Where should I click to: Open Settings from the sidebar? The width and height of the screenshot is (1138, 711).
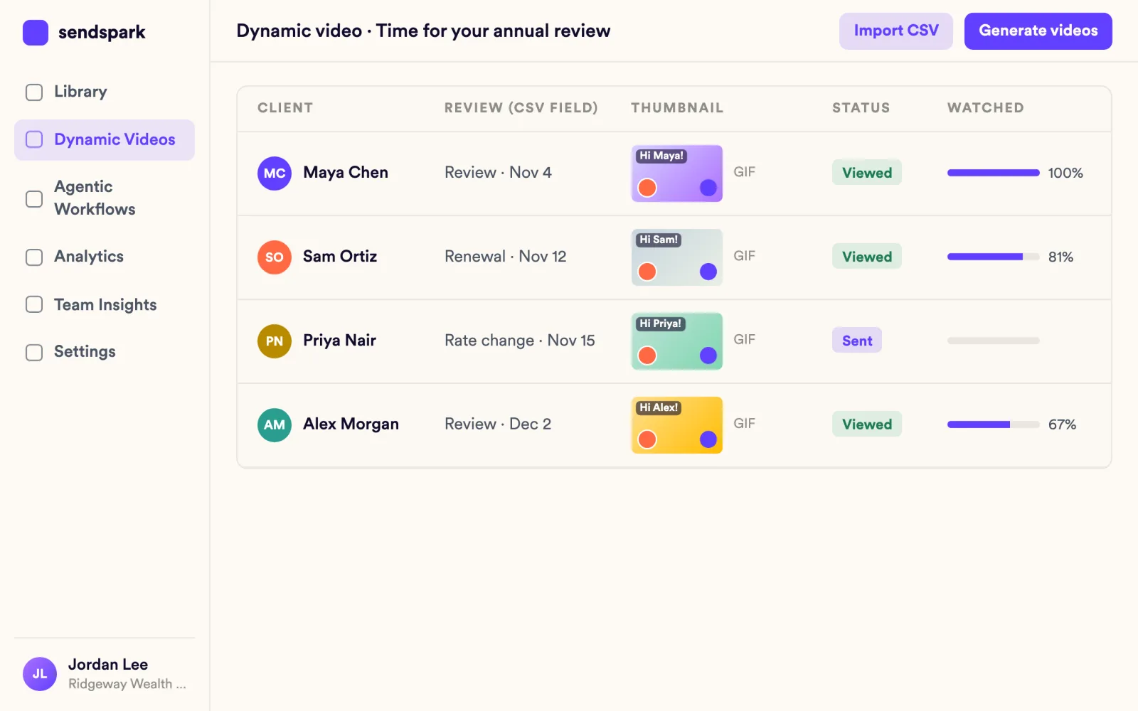tap(105, 352)
